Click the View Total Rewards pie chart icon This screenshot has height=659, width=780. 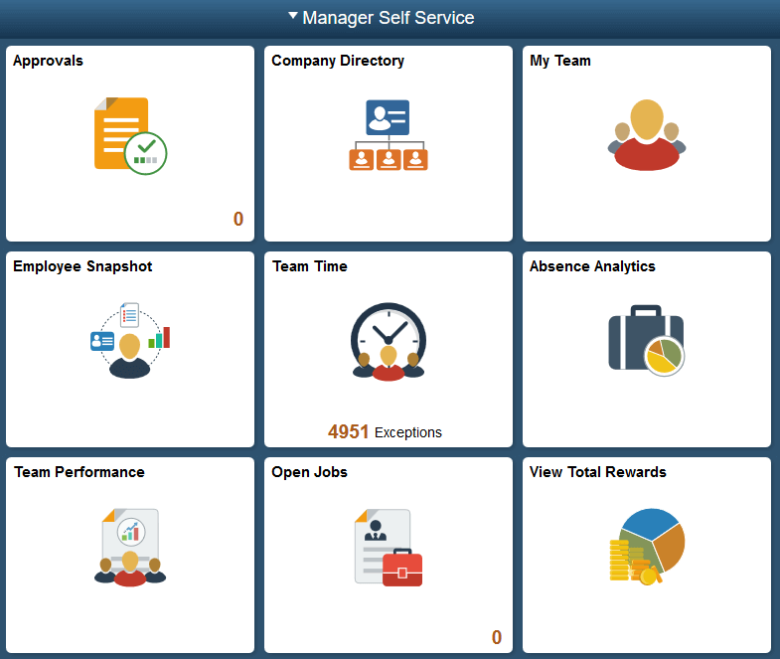[647, 547]
